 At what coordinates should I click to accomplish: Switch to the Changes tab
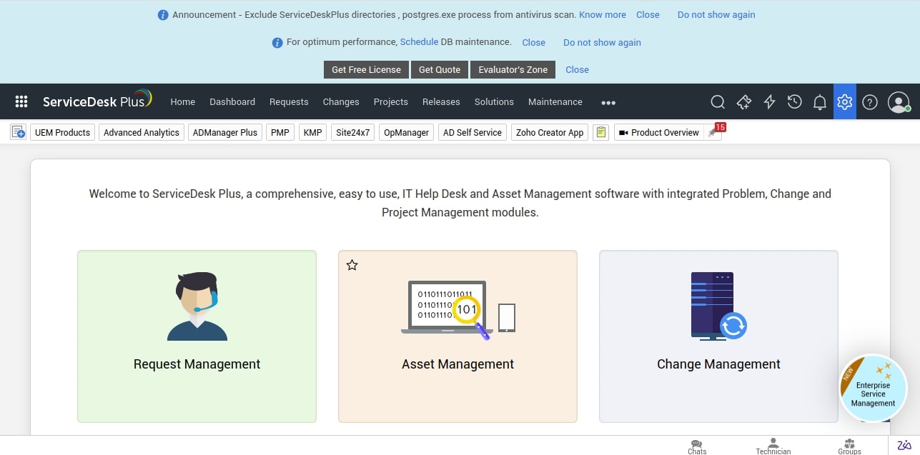341,101
